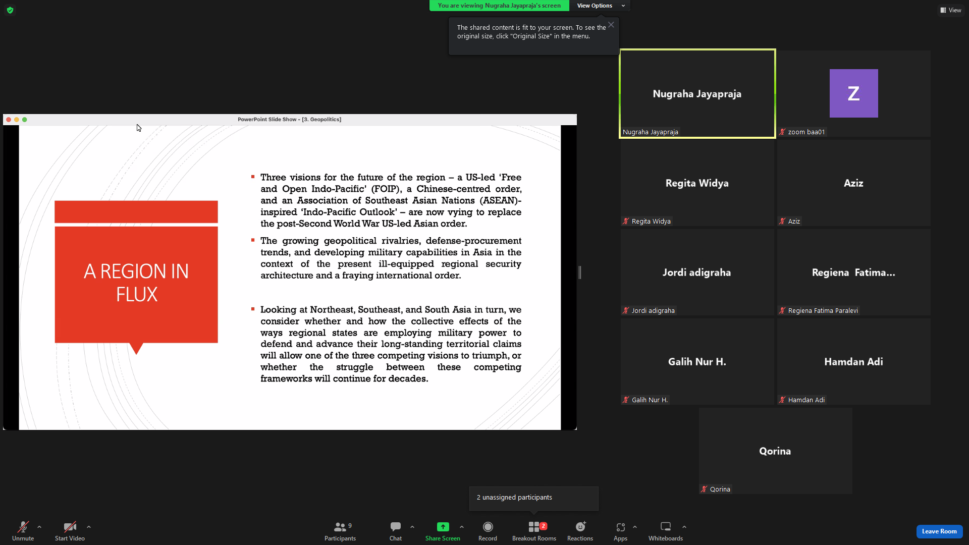Open Breakout Rooms
The image size is (969, 545).
point(534,531)
